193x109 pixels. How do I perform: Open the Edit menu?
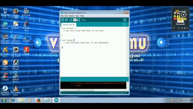(x=66, y=16)
